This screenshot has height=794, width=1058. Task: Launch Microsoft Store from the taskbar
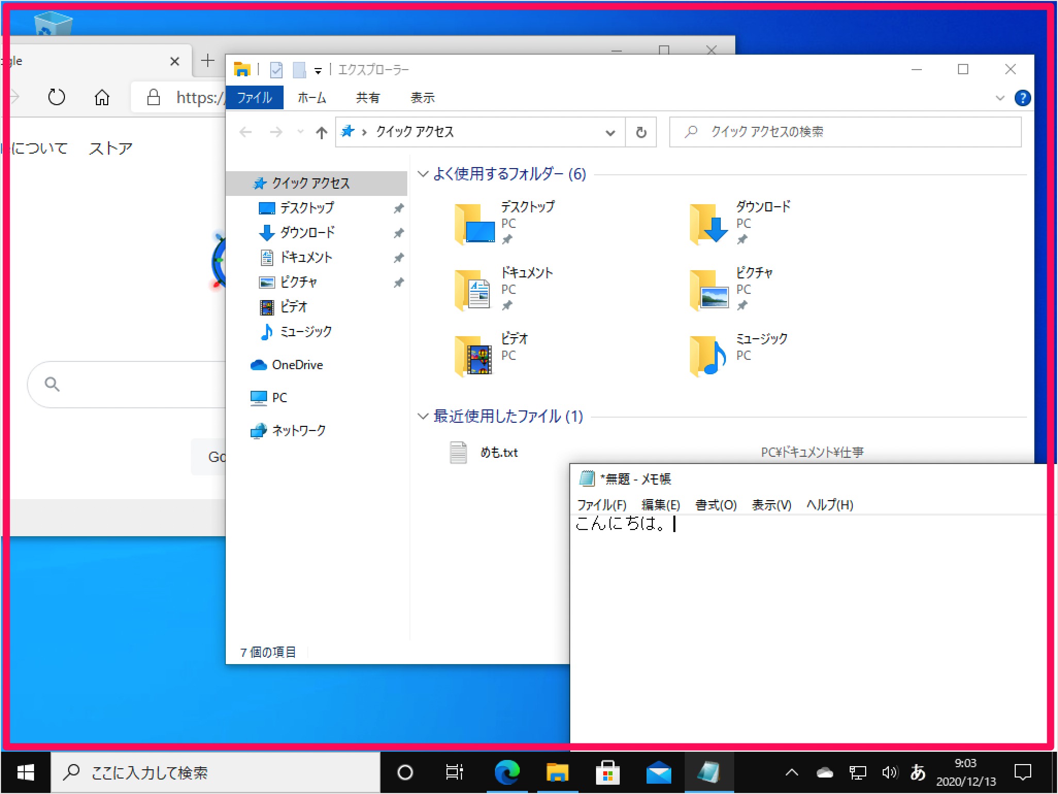click(608, 772)
